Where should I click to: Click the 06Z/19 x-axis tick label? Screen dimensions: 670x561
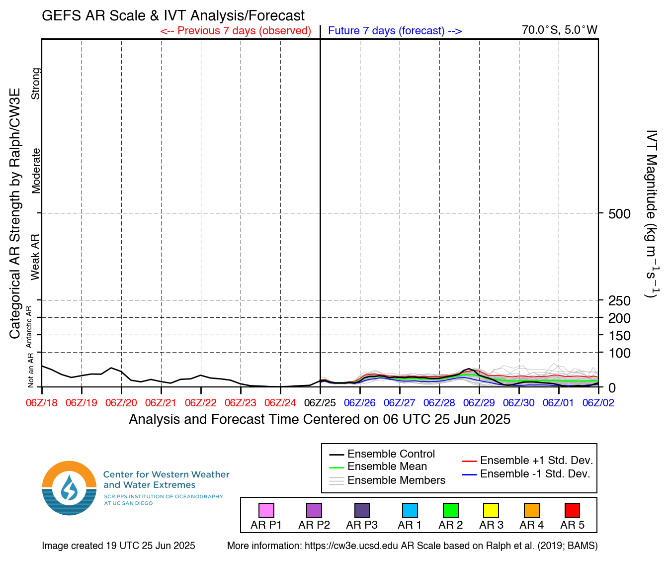pyautogui.click(x=82, y=403)
